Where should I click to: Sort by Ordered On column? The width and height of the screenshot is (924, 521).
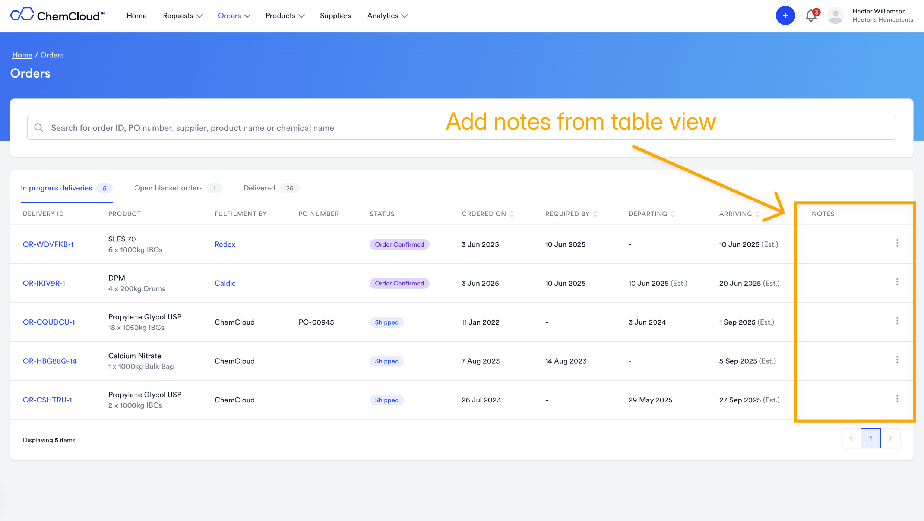tap(512, 214)
